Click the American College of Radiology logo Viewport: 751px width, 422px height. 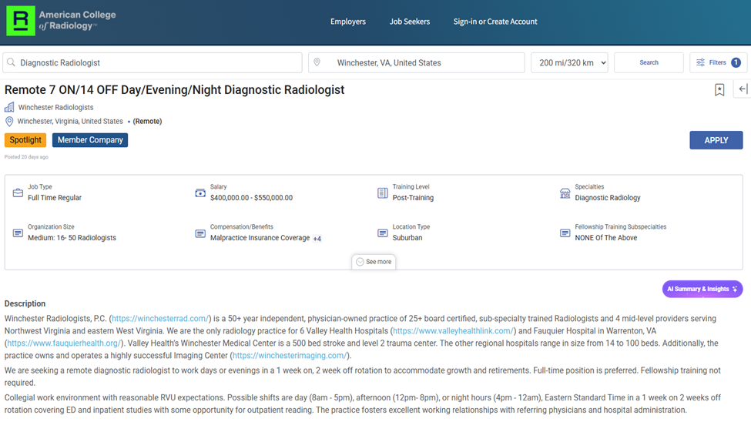[62, 21]
